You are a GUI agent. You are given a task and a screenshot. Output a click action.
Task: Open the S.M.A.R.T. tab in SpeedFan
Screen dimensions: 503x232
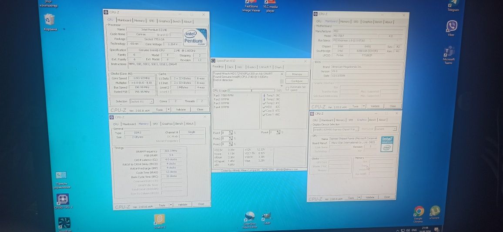click(265, 67)
